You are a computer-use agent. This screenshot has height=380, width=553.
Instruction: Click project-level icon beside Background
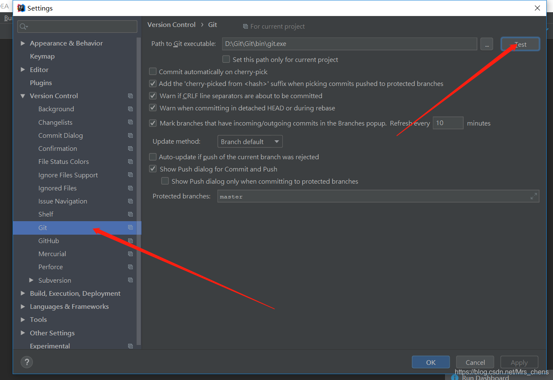pyautogui.click(x=131, y=109)
